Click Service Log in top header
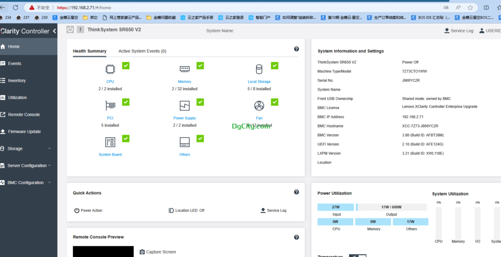 click(459, 31)
